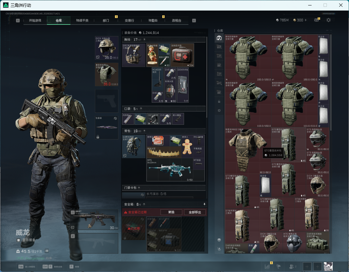The width and height of the screenshot is (349, 272).
Task: Select the 特勤处 tab
Action: (153, 20)
